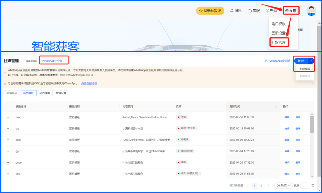Screen dimensions: 322x193
Task: Click the 中文（中国大陆） language tag
Action: (x=189, y=174)
